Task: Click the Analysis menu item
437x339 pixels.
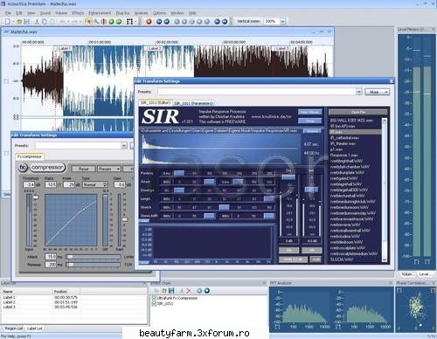Action: tap(141, 13)
